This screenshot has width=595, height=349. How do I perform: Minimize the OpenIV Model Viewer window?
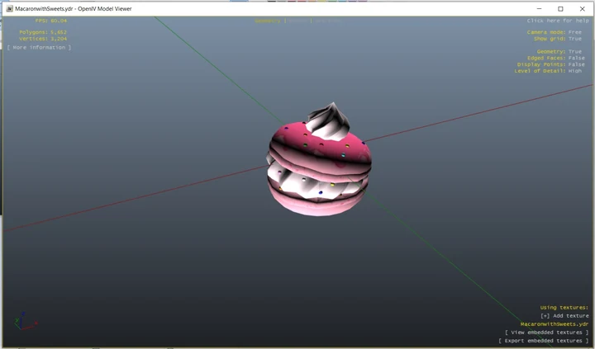(x=539, y=9)
